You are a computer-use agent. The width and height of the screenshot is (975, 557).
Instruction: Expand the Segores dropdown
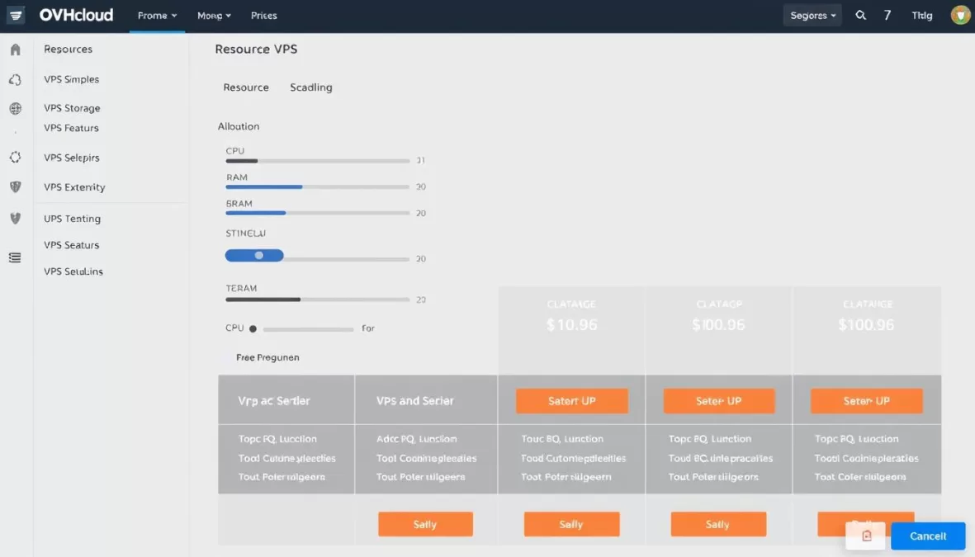pyautogui.click(x=812, y=15)
